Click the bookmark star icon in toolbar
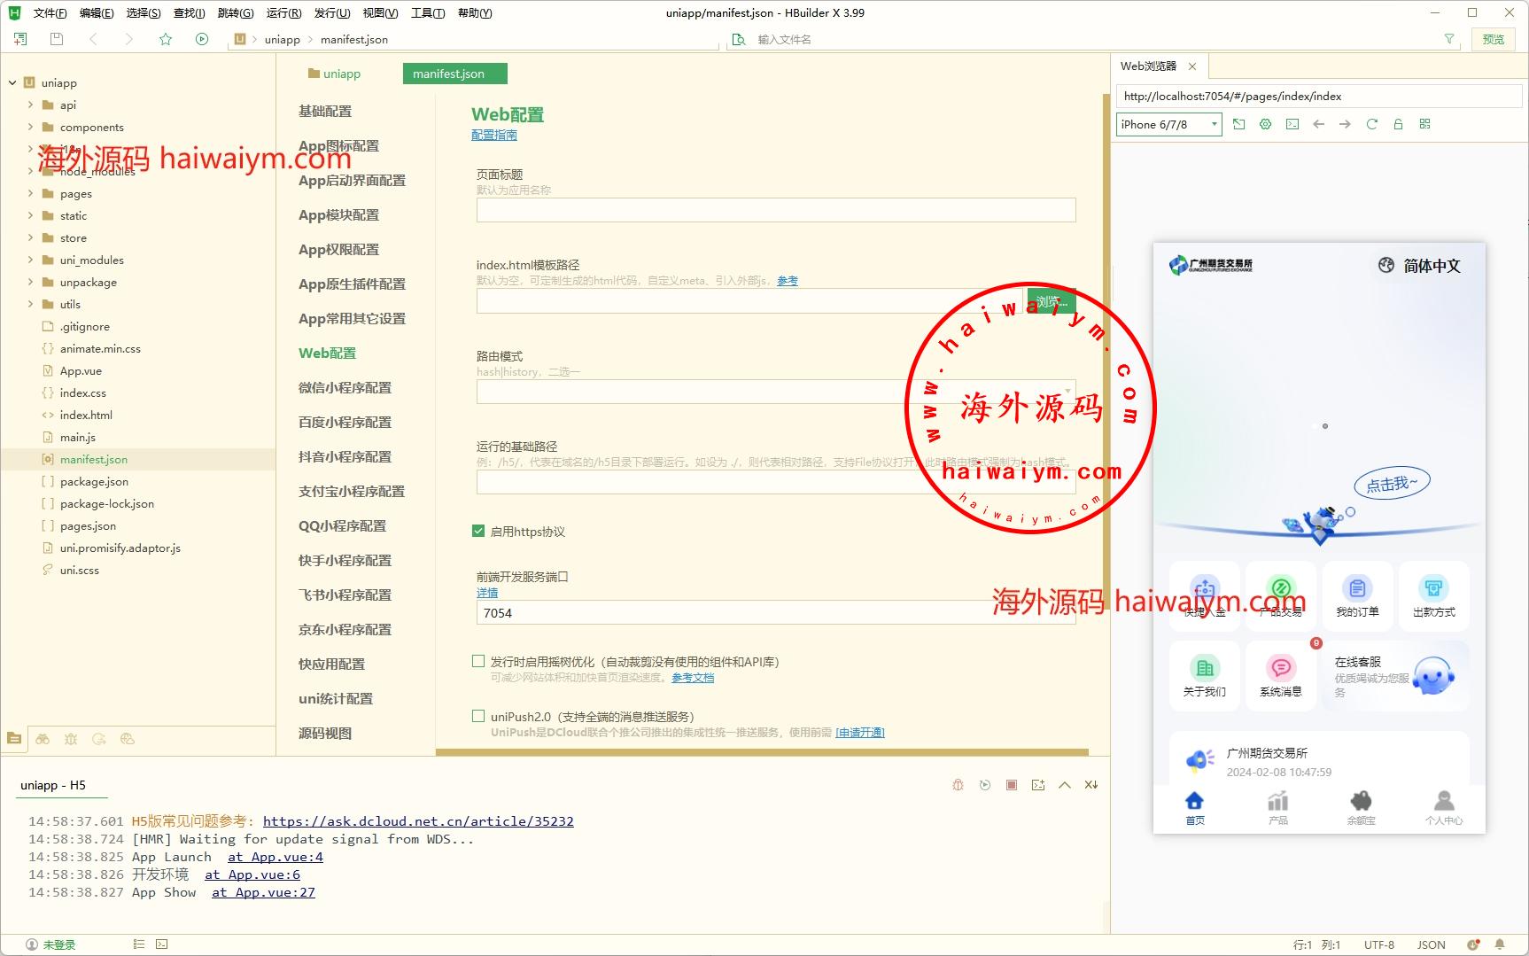The image size is (1529, 956). 166,39
